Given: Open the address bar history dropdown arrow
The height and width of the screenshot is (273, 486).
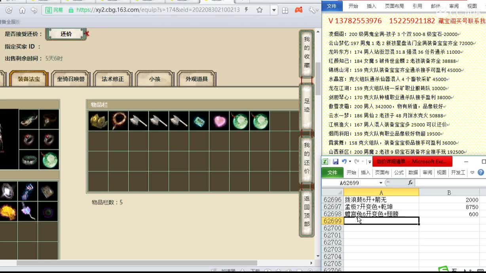Looking at the screenshot, I should point(274,10).
